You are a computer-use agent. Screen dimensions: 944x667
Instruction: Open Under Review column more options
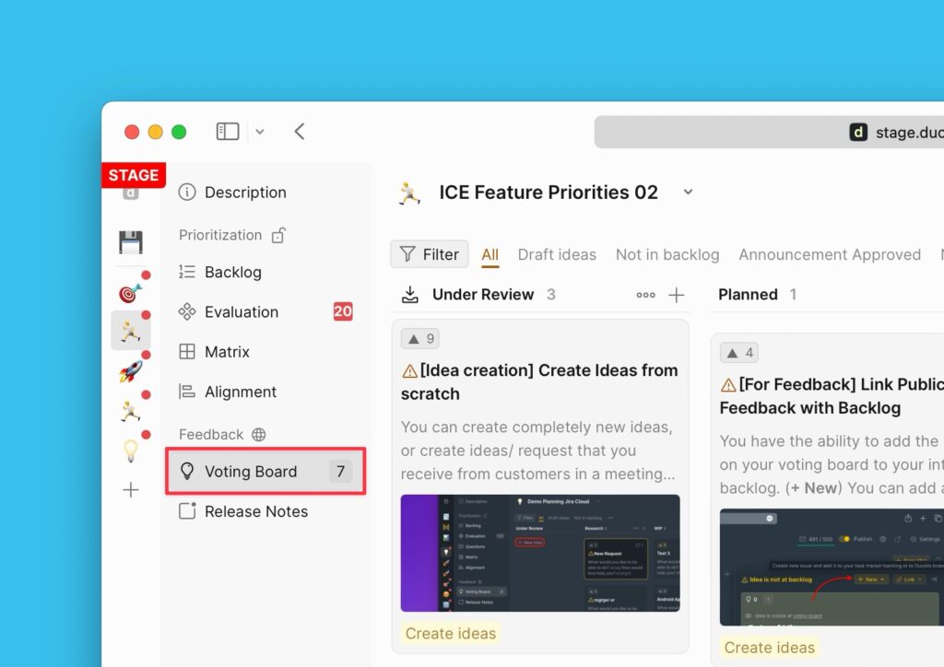[x=645, y=295]
